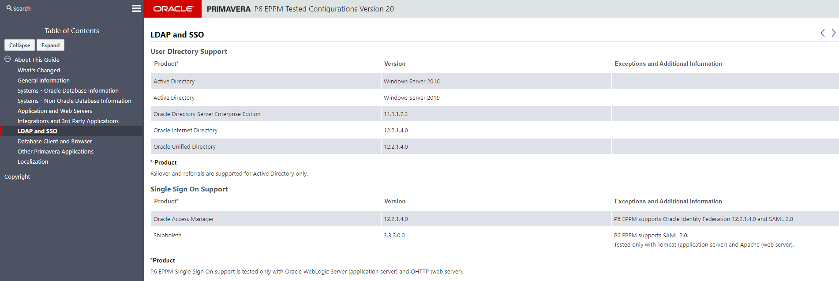The image size is (839, 281).
Task: Select LDAP and SSO entry
Action: coord(37,131)
